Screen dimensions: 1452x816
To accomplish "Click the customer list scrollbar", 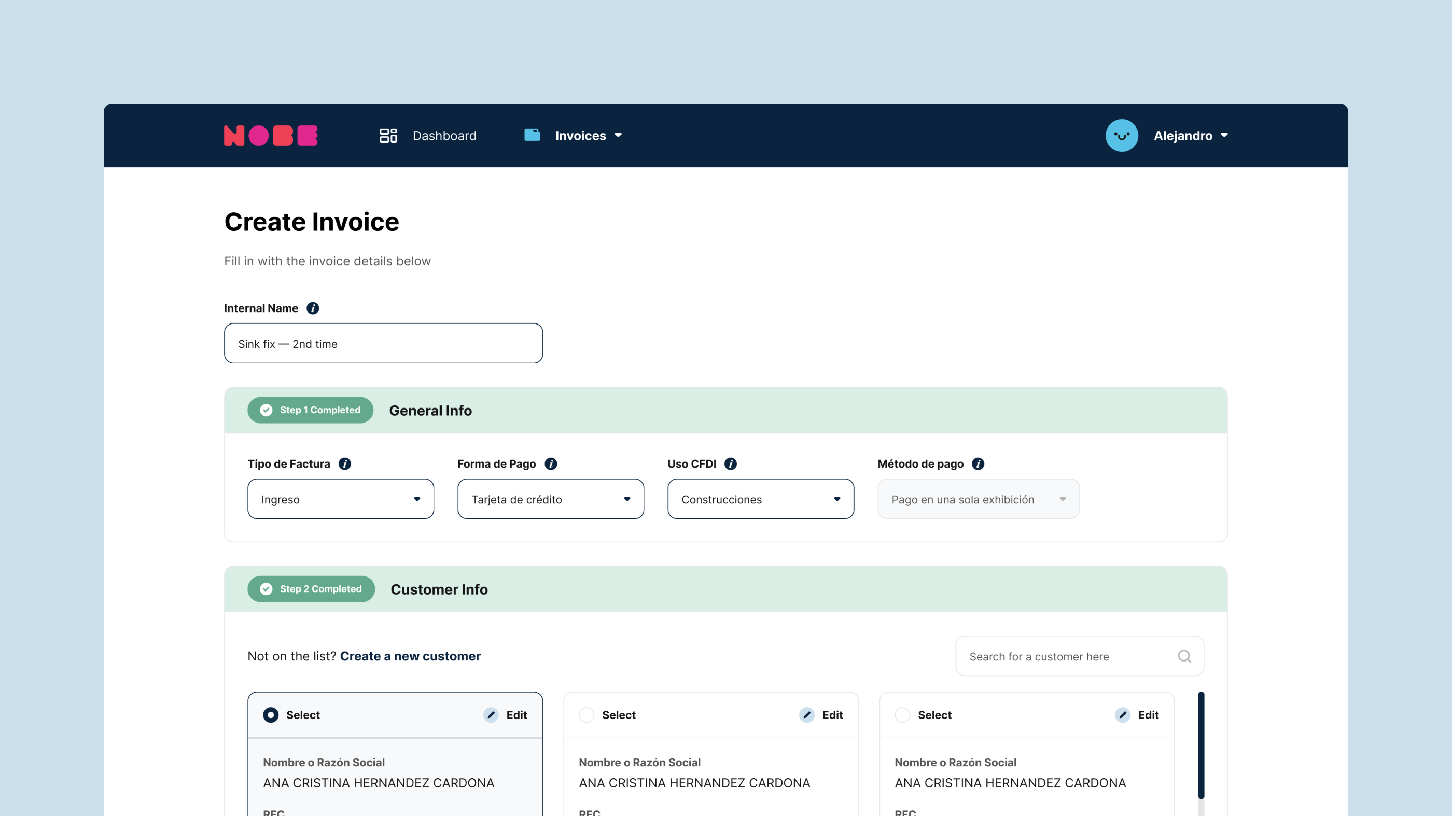I will tap(1201, 745).
